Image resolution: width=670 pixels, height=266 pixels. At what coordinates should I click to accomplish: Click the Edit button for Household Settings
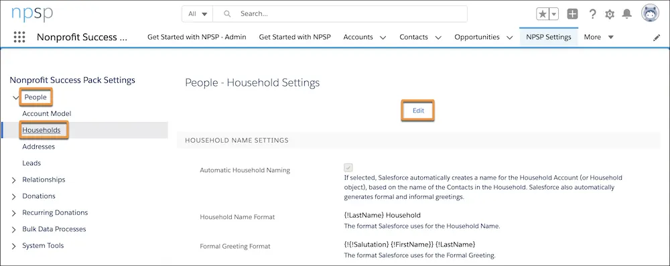point(418,111)
